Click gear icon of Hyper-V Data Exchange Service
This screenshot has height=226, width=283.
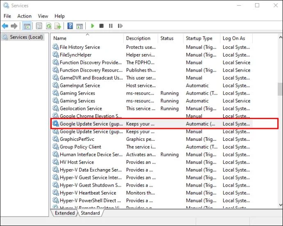point(56,170)
